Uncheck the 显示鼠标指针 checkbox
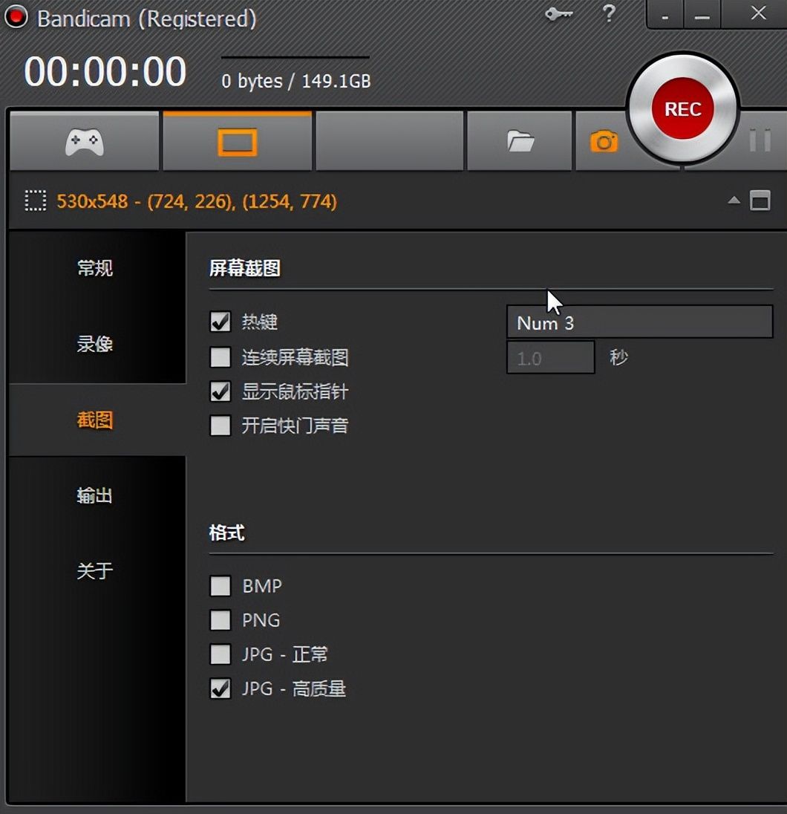Image resolution: width=787 pixels, height=814 pixels. pyautogui.click(x=221, y=392)
